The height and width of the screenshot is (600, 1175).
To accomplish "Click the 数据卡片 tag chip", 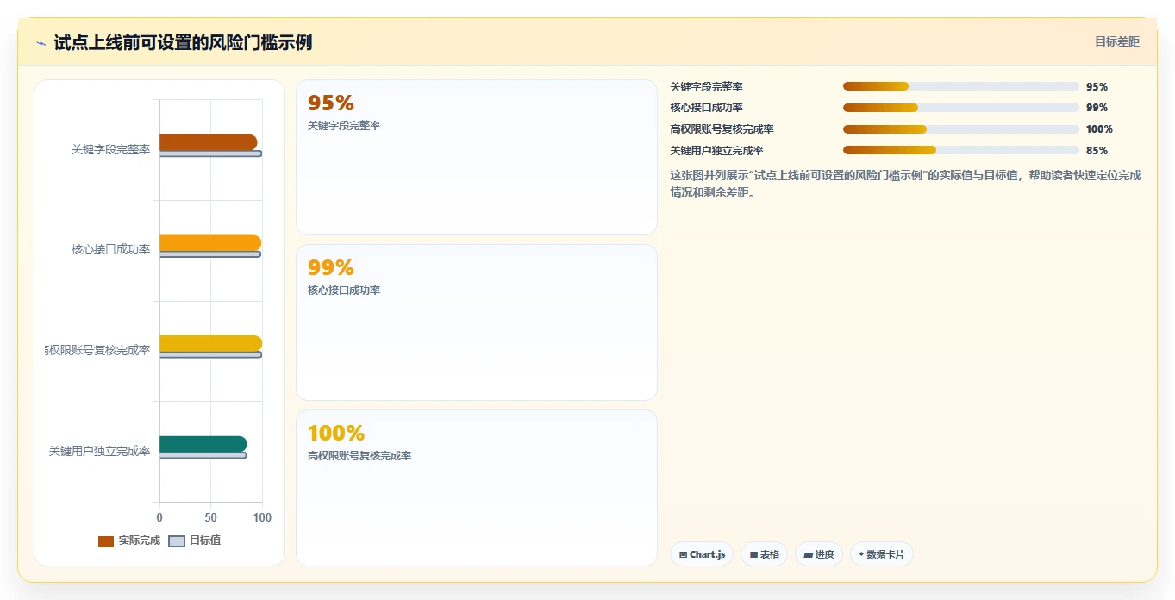I will (x=881, y=554).
